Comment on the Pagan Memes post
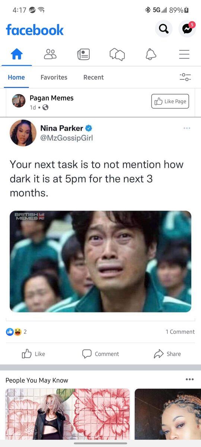 click(100, 354)
